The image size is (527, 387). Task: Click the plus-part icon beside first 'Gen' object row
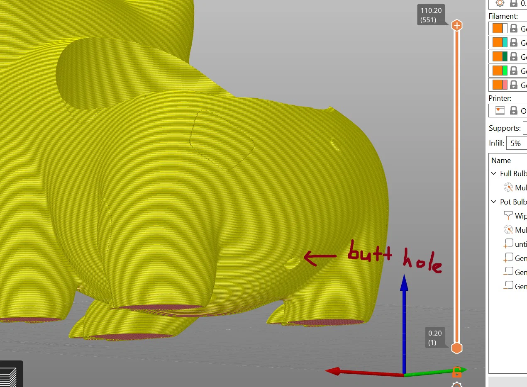tap(508, 258)
